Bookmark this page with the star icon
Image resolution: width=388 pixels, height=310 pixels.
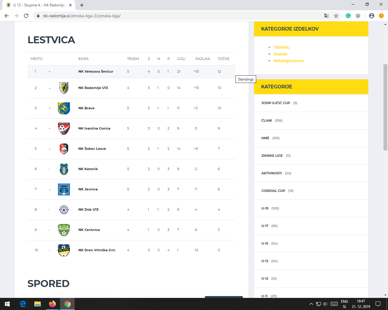pos(336,16)
